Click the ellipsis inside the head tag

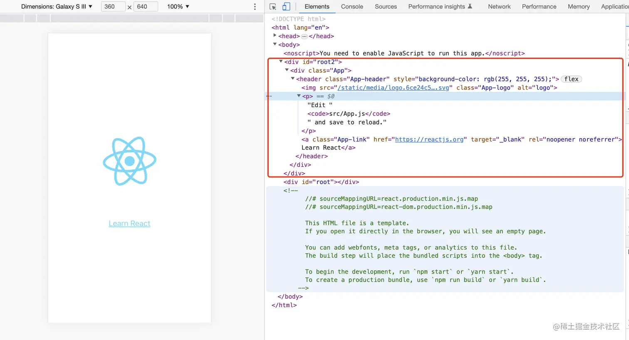[x=304, y=36]
